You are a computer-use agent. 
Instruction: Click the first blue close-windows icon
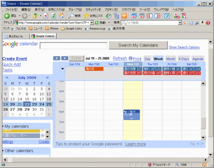tap(134, 16)
